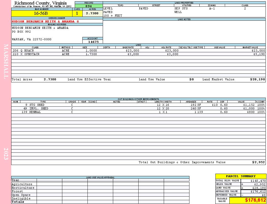This screenshot has width=267, height=204.
Task: Click account number 14675
Action: pos(93,42)
